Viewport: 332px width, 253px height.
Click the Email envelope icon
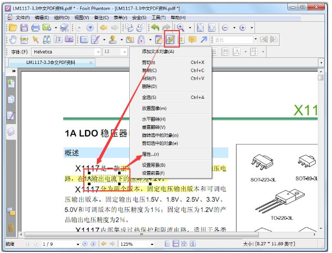(x=47, y=27)
